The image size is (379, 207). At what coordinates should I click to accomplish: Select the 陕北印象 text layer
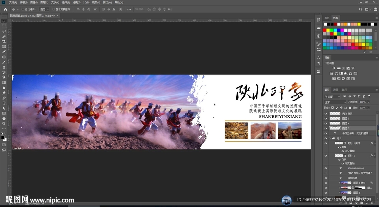click(352, 178)
